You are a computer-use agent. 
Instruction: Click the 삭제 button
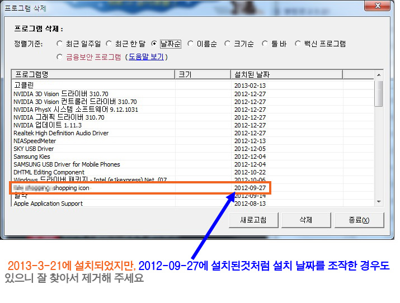[x=305, y=220]
